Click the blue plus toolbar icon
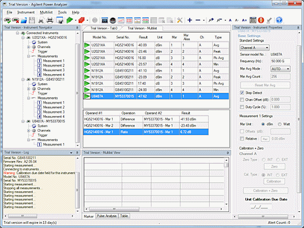This screenshot has width=304, height=228. [190, 20]
